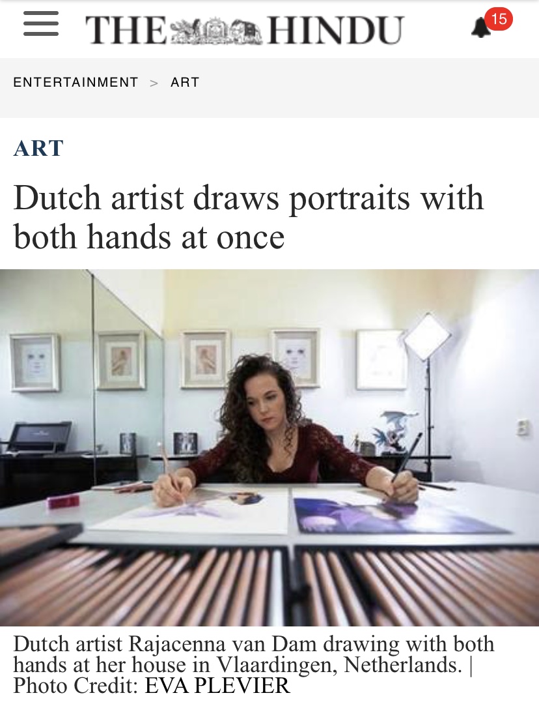The width and height of the screenshot is (539, 719).
Task: Tap the red 15 notification badge
Action: click(499, 19)
